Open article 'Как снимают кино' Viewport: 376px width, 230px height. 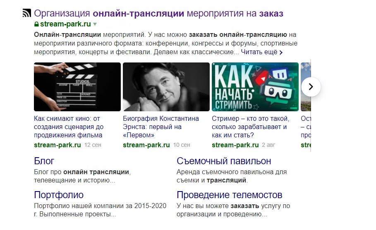[x=69, y=127]
